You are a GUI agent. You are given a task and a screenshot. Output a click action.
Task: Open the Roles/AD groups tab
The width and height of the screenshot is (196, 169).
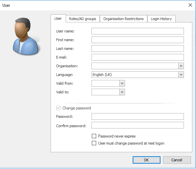(x=83, y=19)
